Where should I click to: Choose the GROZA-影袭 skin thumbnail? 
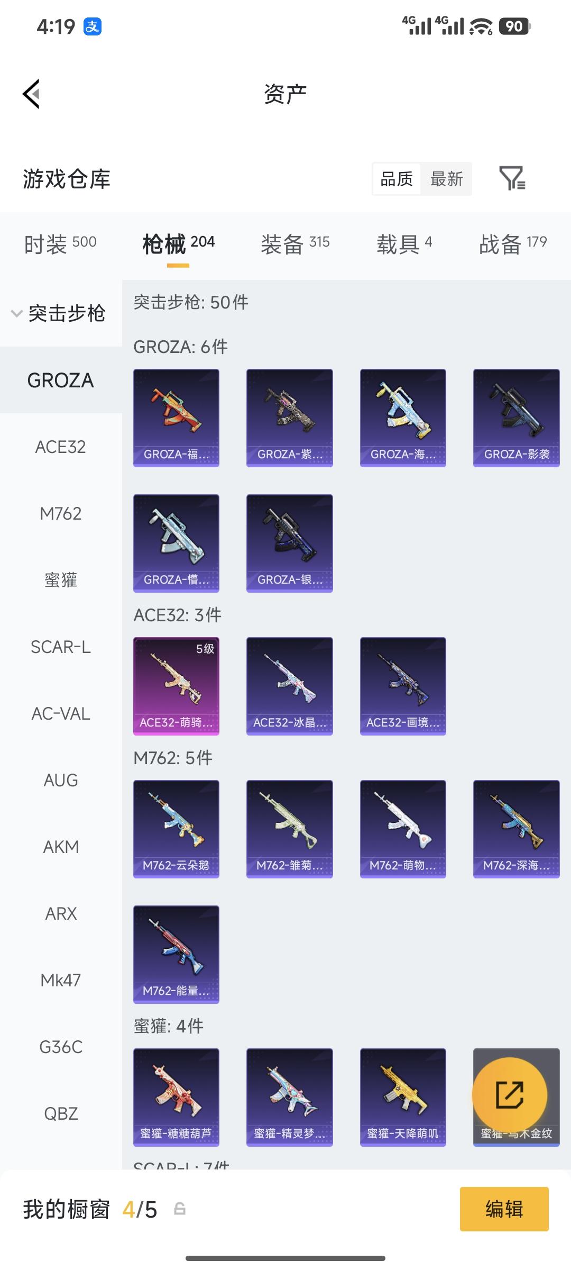[x=517, y=418]
